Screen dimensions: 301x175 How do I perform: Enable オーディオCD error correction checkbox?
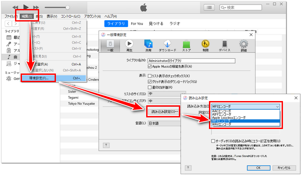[213, 141]
